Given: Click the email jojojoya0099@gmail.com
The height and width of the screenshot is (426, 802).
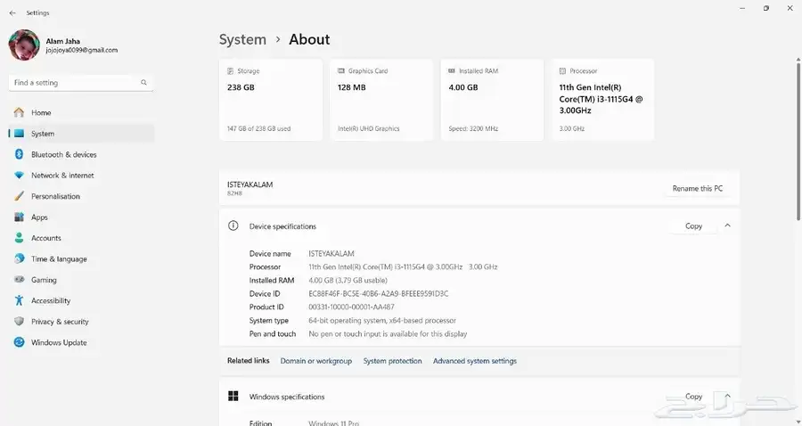Looking at the screenshot, I should (82, 50).
